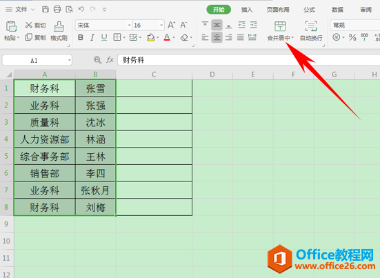Click the draw border table icon
Image resolution: width=380 pixels, height=278 pixels.
133,37
